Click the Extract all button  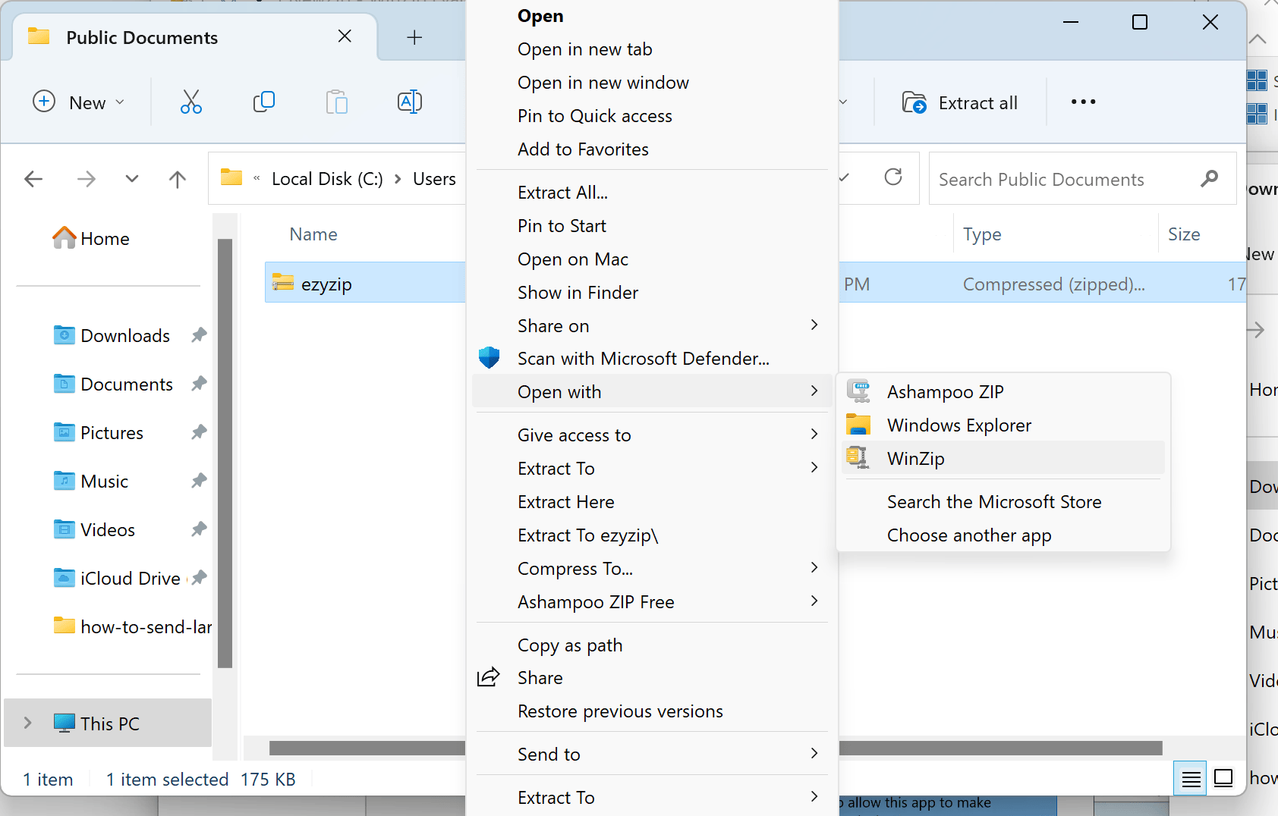click(x=960, y=102)
